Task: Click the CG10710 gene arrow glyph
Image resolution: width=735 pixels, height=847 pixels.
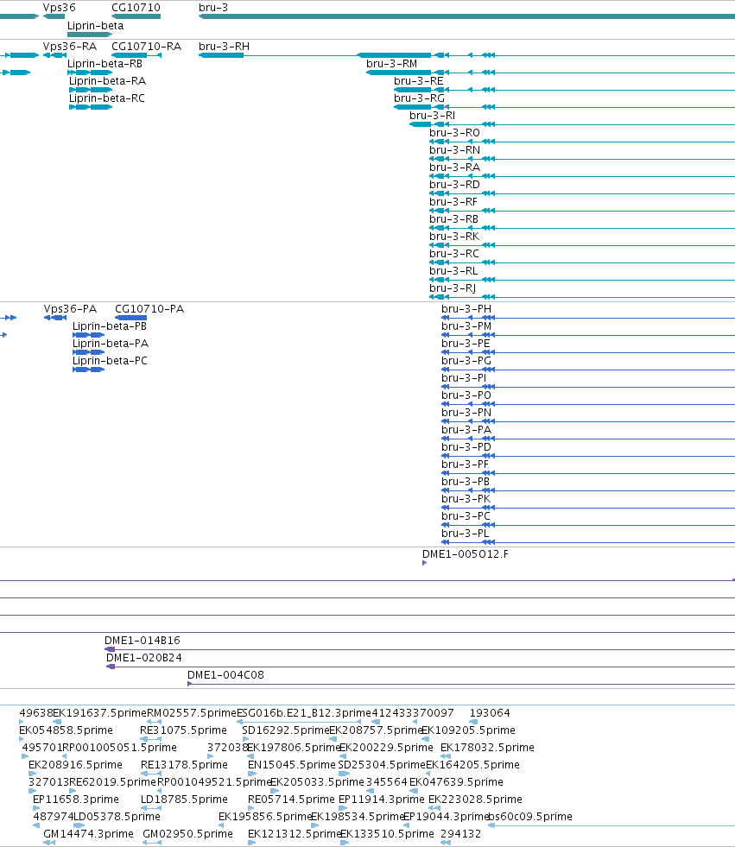Action: [x=136, y=16]
